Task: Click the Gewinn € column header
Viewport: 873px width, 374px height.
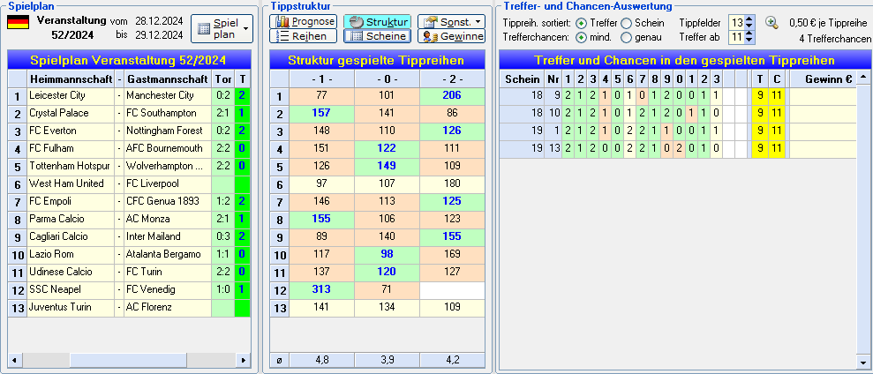Action: click(x=823, y=79)
